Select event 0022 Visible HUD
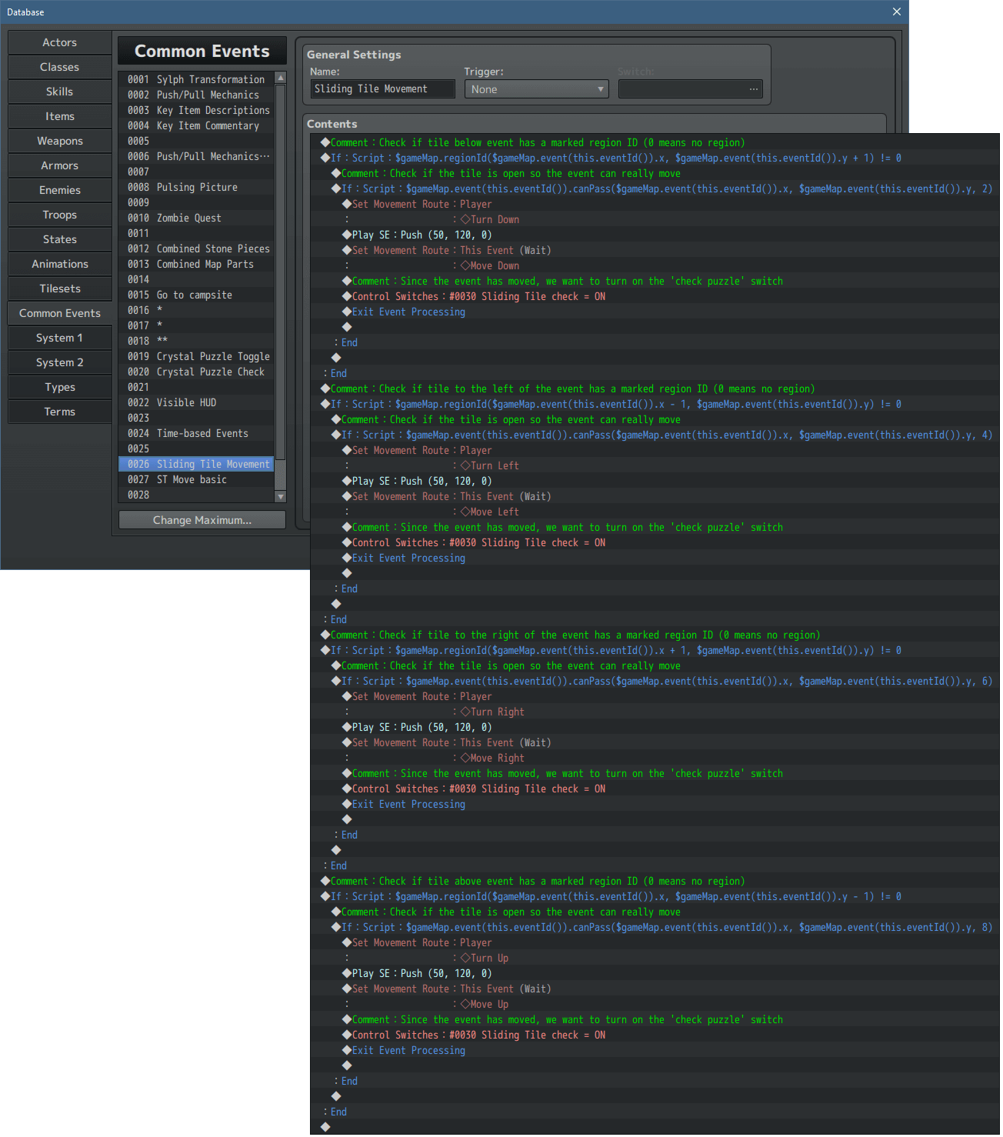Screen dimensions: 1003x1137 pyautogui.click(x=196, y=402)
